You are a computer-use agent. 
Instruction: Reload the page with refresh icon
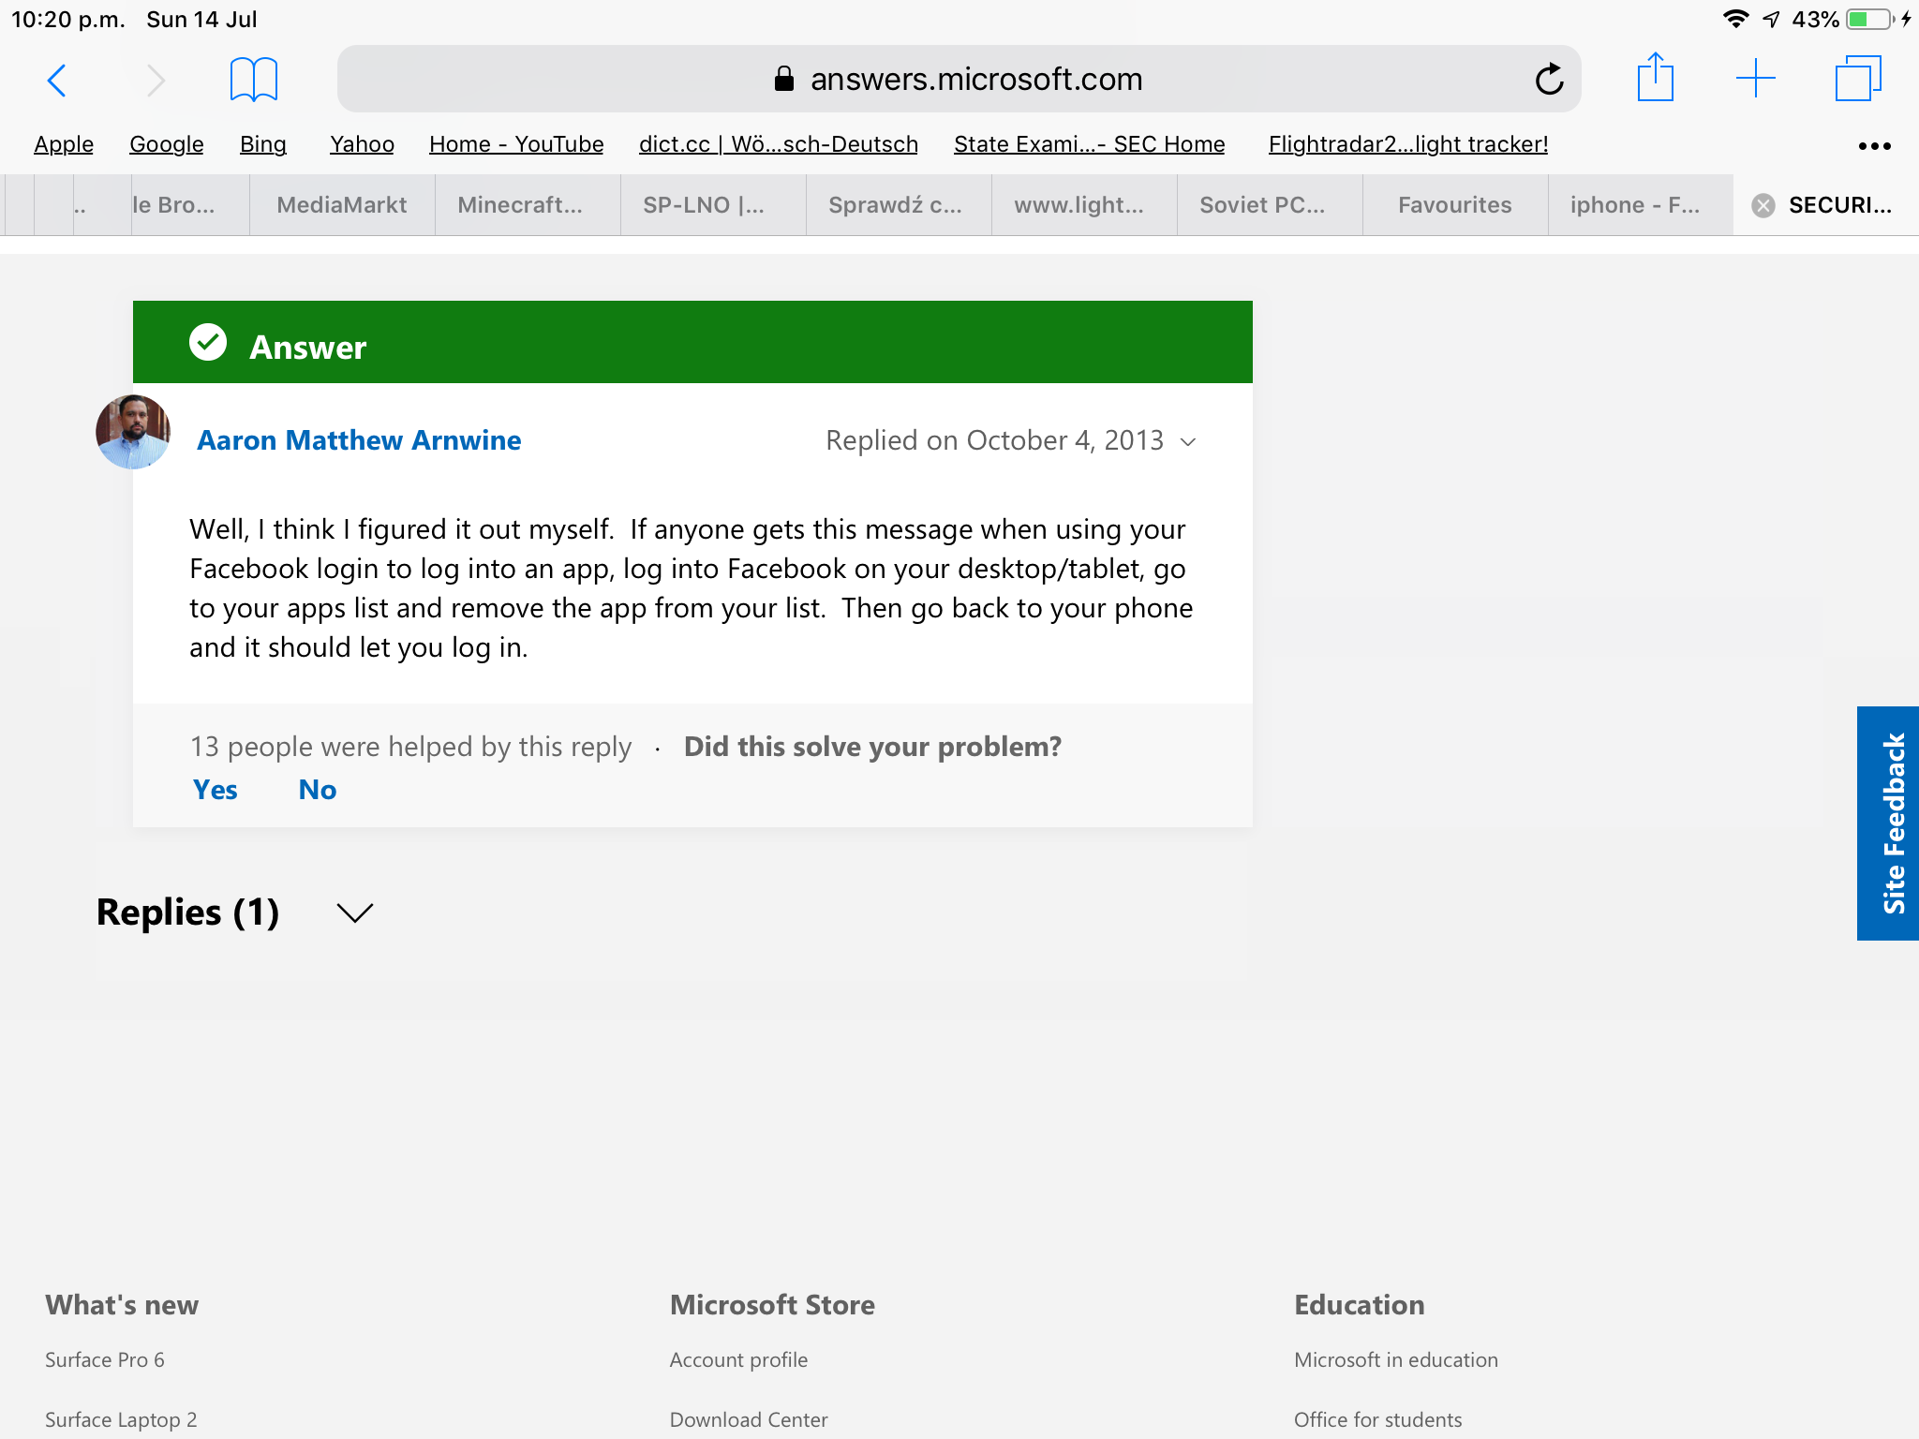(x=1550, y=80)
